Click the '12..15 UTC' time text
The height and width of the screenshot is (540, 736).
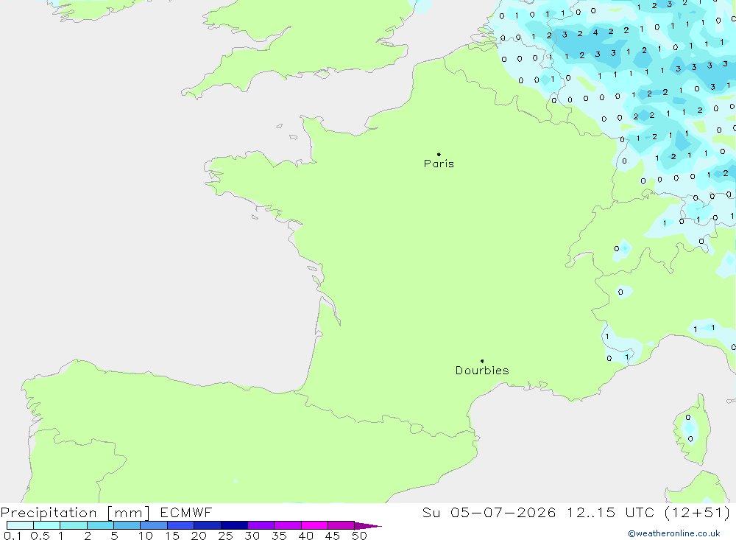click(610, 512)
